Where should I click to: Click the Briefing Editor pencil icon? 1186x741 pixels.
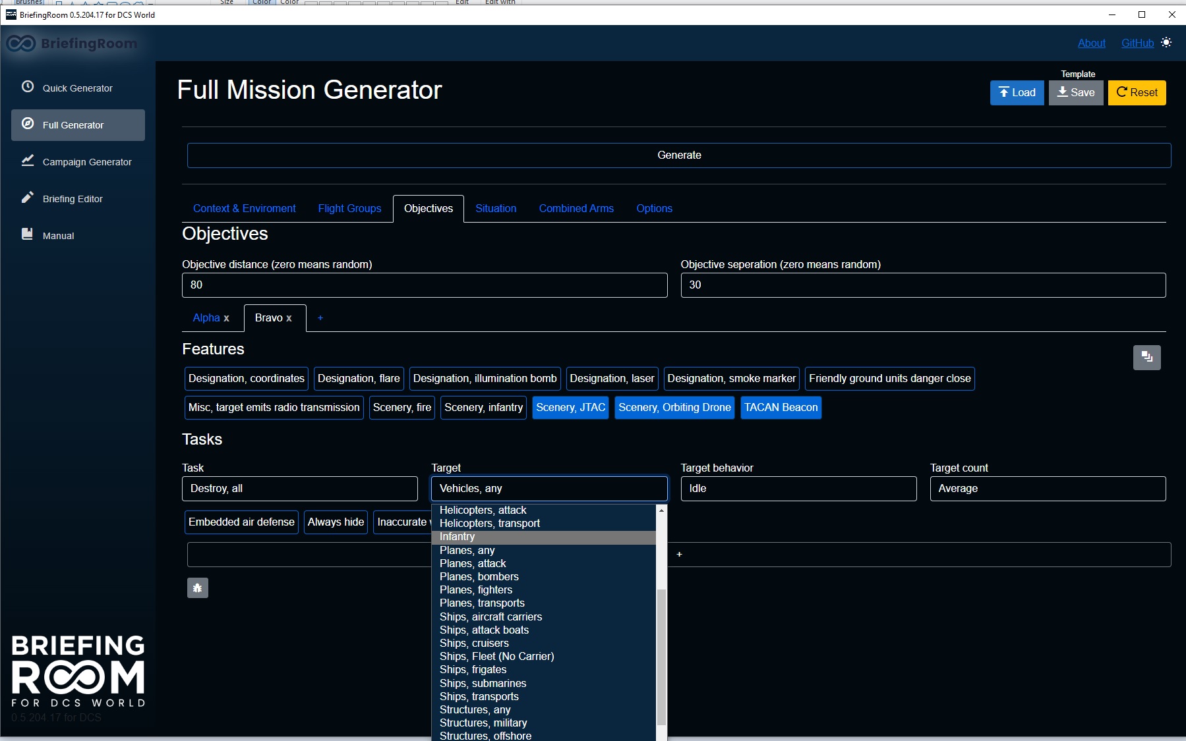pyautogui.click(x=28, y=198)
